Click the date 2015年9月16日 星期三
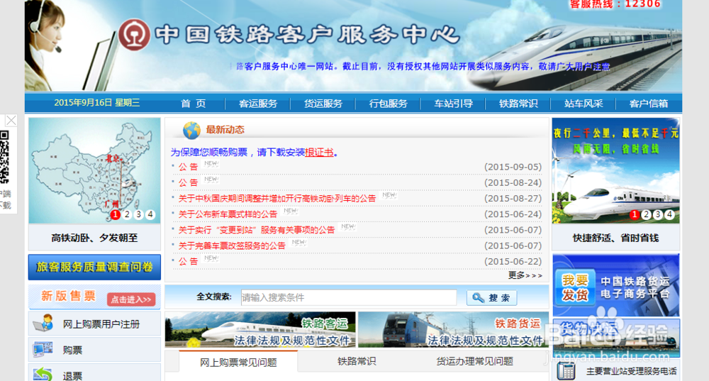The image size is (709, 381). 96,103
